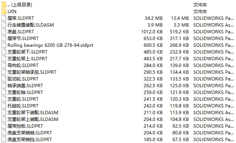236x143 pixels.
Task: Select 底盘支架销挡.SLDPRT file entry
Action: point(30,139)
